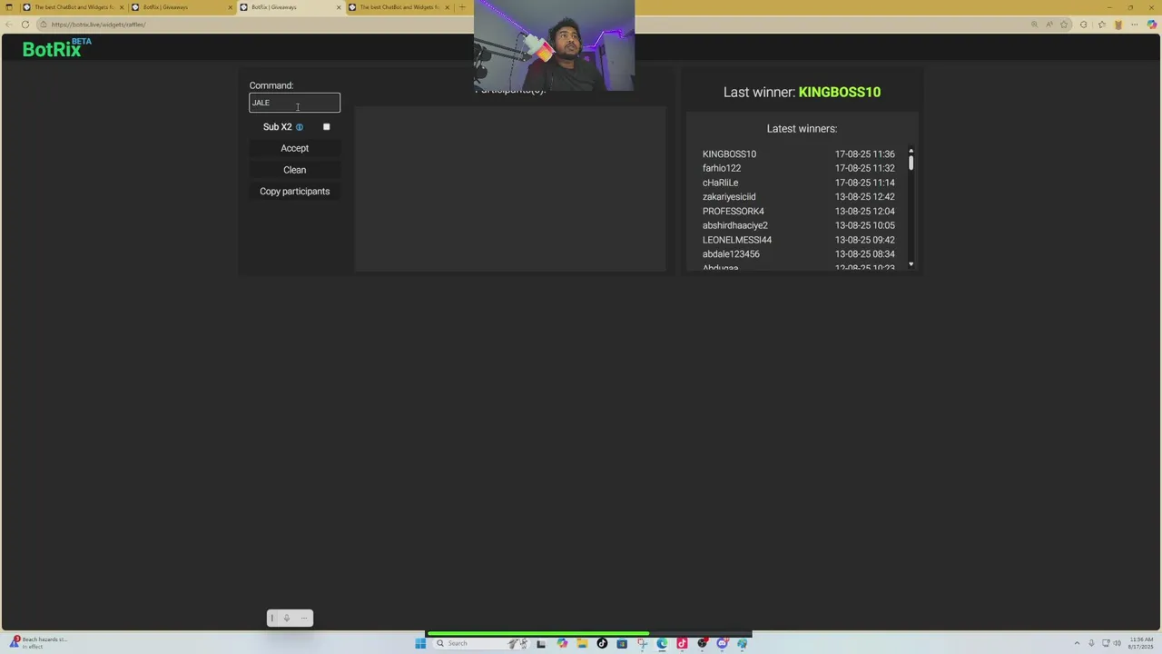The image size is (1162, 654).
Task: Click winner PROFESSORK4 in the list
Action: (734, 212)
